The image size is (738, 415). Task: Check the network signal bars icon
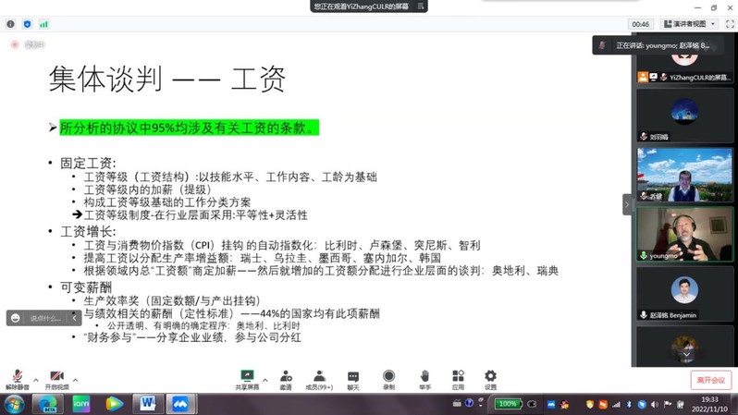[x=43, y=24]
